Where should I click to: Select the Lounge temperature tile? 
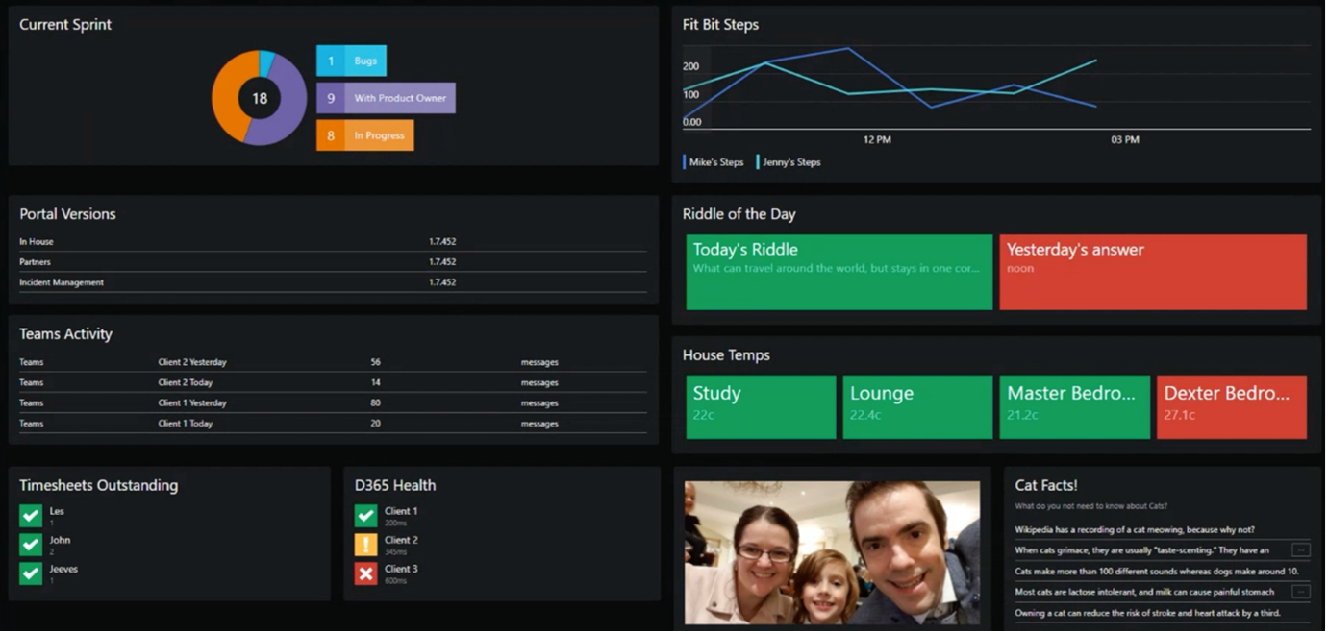click(917, 406)
